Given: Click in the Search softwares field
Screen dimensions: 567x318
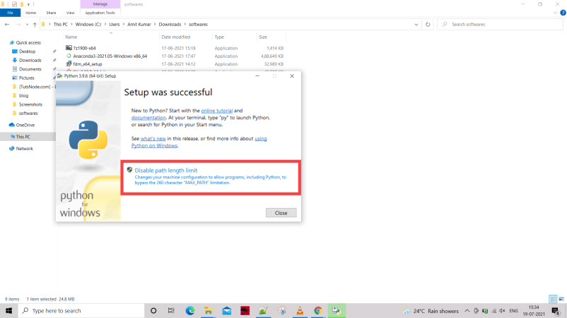Looking at the screenshot, I should point(500,25).
